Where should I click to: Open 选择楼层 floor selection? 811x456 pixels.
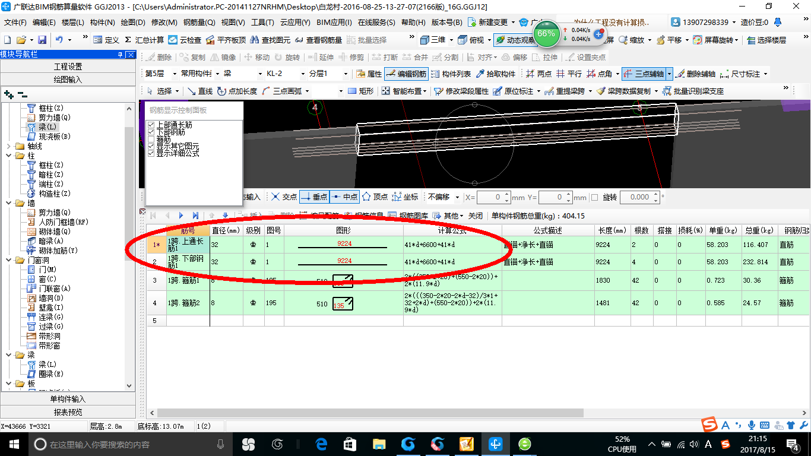(x=766, y=40)
